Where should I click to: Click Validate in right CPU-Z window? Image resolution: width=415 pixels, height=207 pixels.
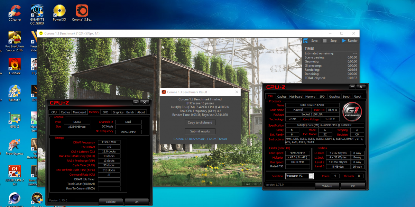[327, 186]
